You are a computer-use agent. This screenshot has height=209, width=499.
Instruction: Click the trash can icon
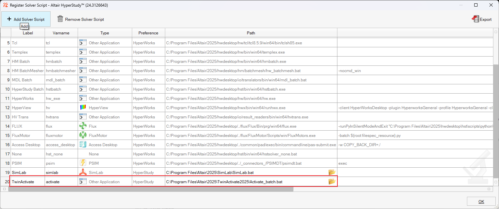click(x=60, y=19)
